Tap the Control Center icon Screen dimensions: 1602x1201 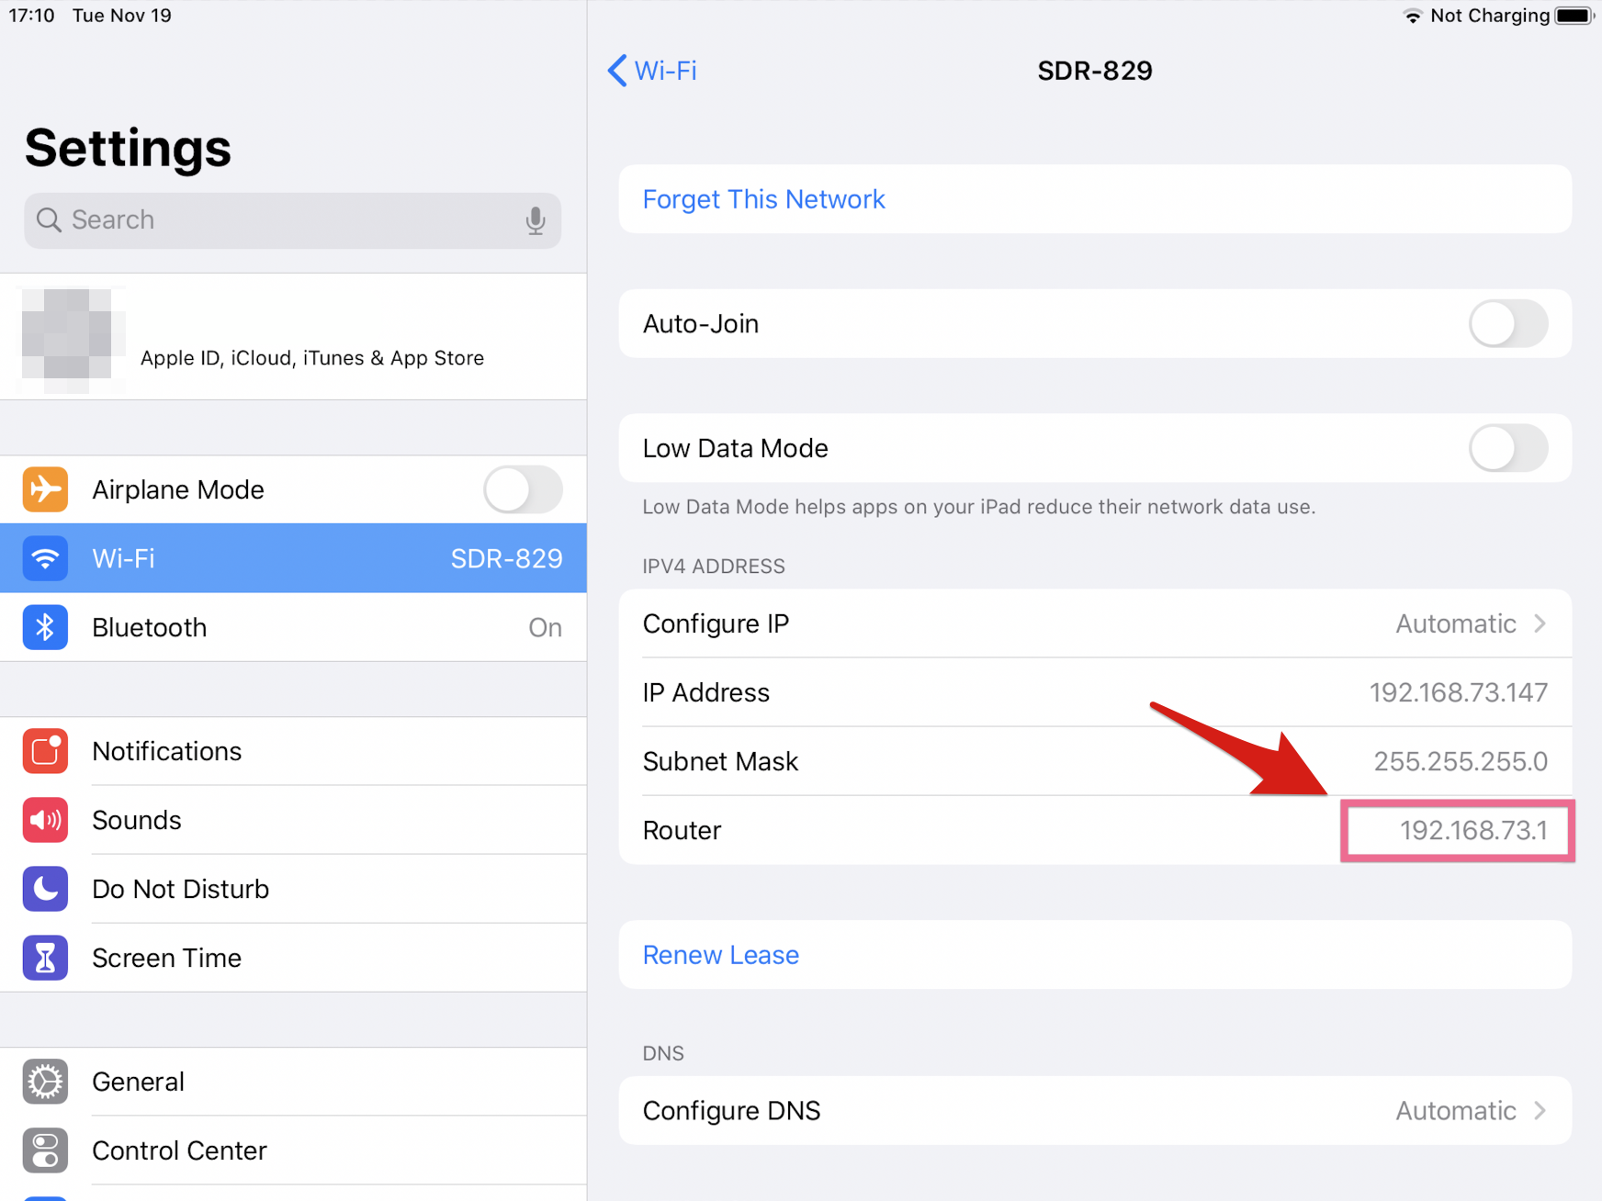coord(45,1150)
